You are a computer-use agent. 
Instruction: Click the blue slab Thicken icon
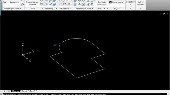(x=50, y=4)
